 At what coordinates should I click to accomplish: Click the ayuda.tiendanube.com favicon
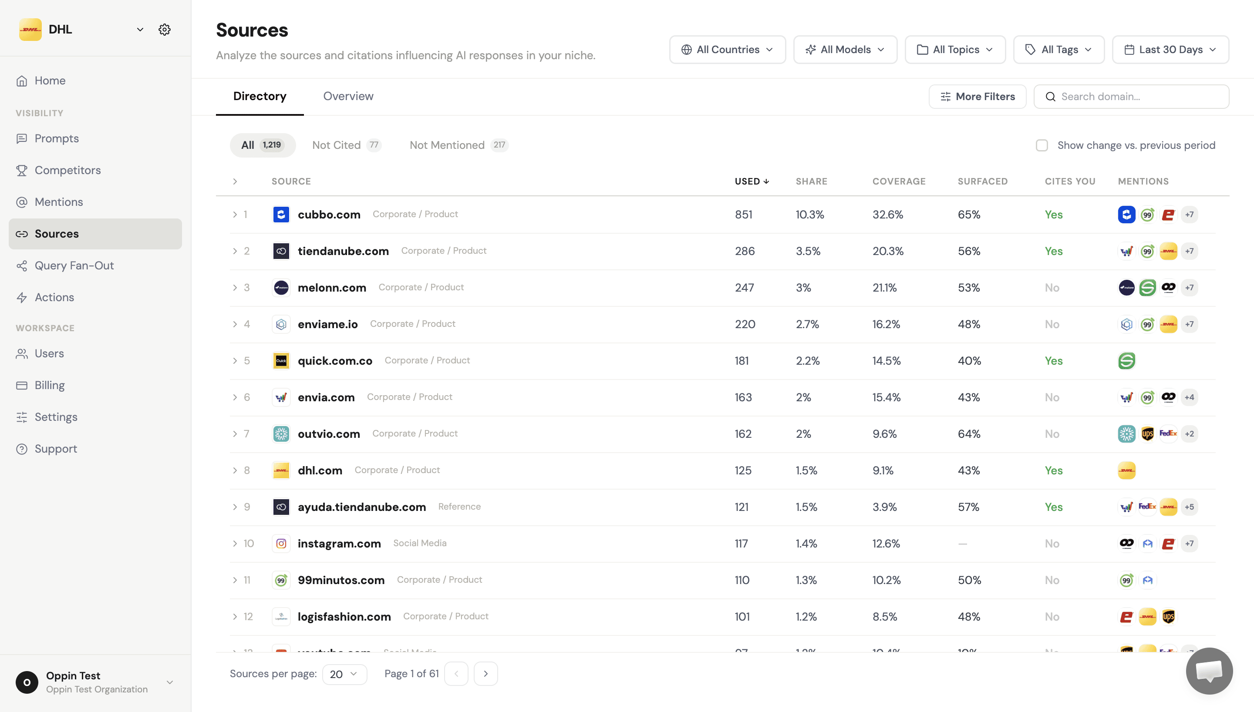click(281, 507)
